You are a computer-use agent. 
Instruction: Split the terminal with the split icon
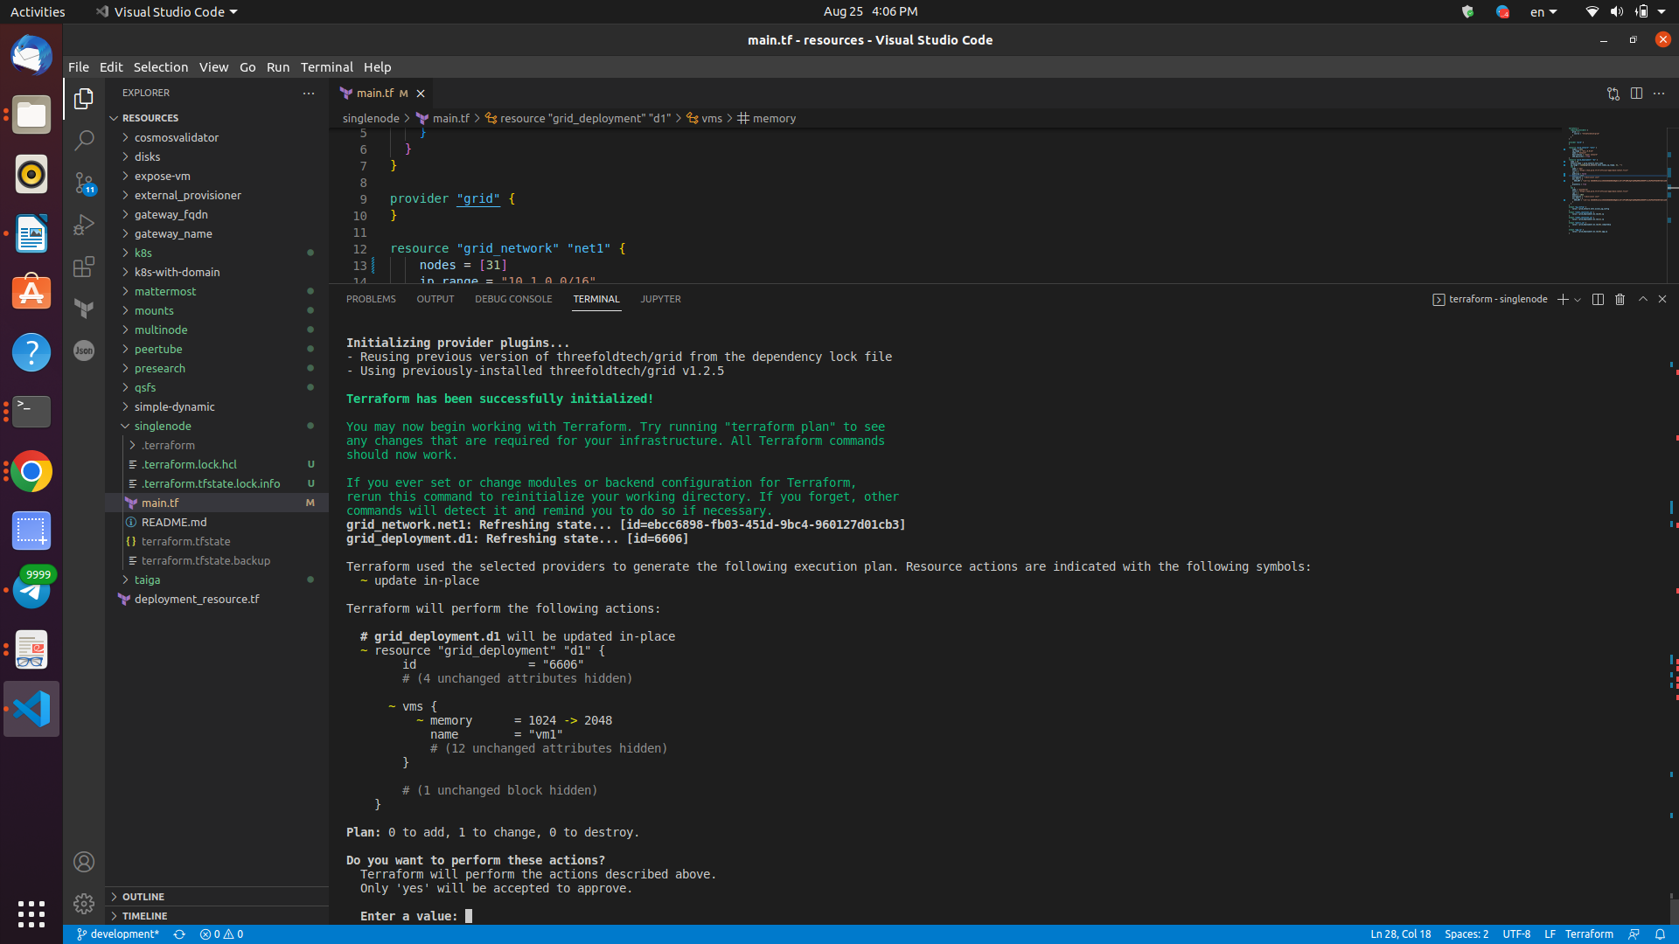coord(1597,299)
